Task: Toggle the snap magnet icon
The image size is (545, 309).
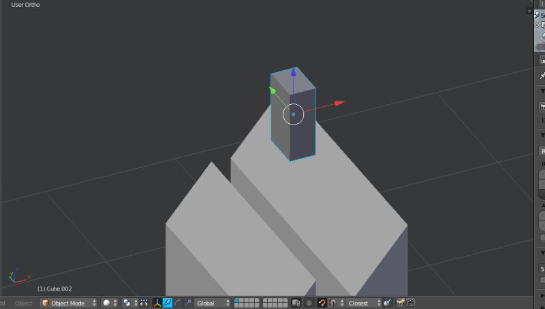Action: 322,303
